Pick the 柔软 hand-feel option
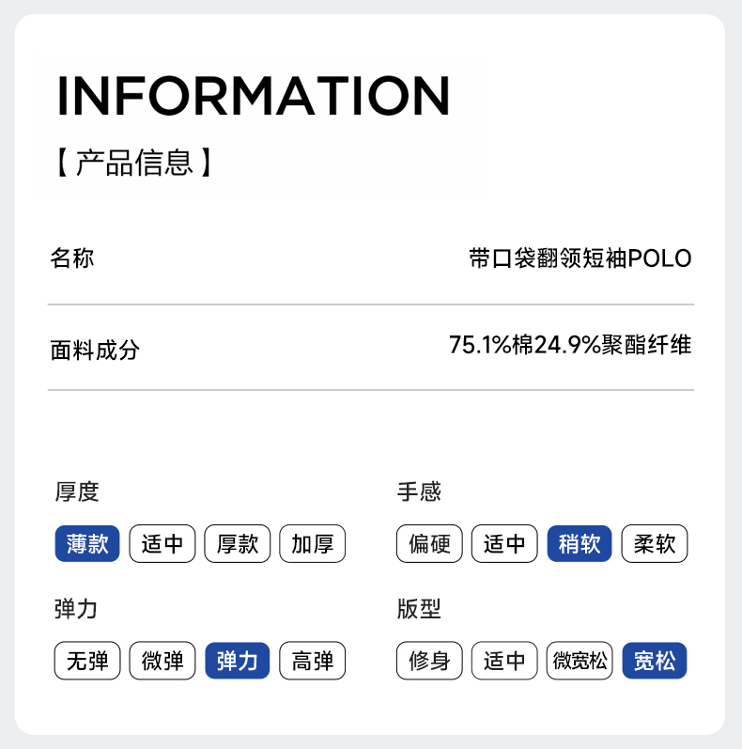The width and height of the screenshot is (742, 749). tap(655, 544)
